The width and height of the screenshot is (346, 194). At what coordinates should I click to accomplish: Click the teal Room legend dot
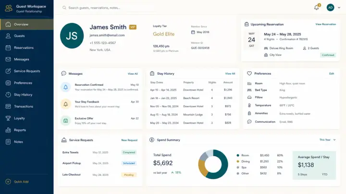point(238,155)
